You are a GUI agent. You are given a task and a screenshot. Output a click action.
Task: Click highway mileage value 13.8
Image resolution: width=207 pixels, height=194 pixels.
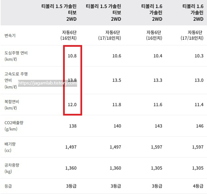click(x=72, y=80)
